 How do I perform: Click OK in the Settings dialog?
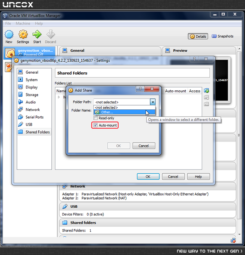click(148, 176)
